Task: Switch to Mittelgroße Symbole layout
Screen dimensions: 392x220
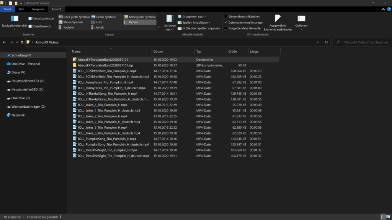Action: [140, 17]
